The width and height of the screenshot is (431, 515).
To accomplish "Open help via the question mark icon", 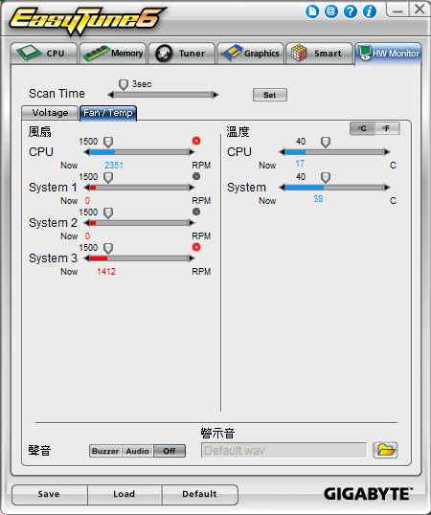I will point(351,11).
